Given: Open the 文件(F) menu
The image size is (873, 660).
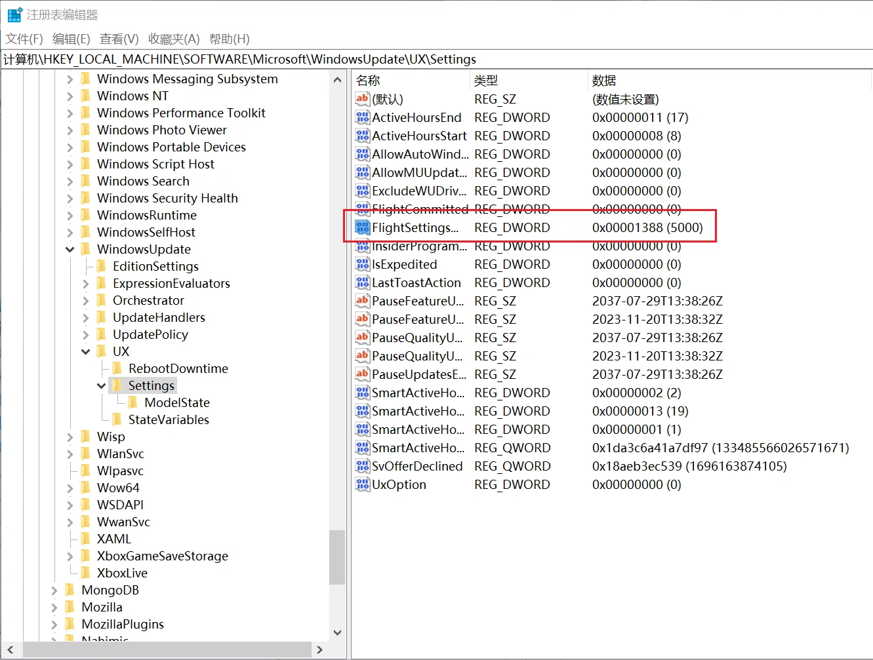Looking at the screenshot, I should click(x=24, y=39).
